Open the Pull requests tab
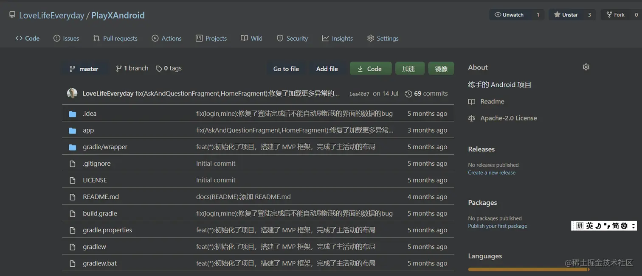Viewport: 642px width, 276px height. [115, 38]
